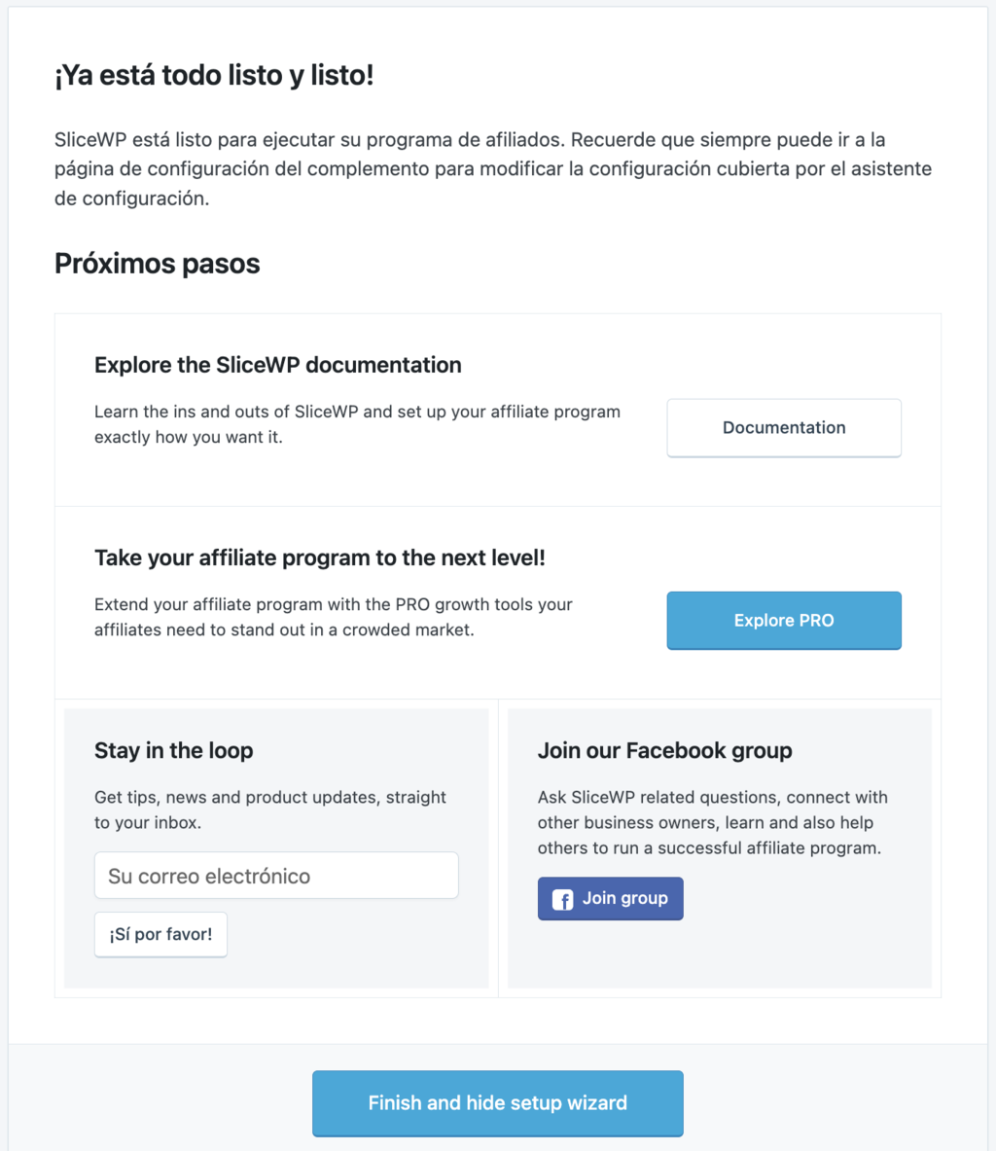Finish and hide the setup wizard
Image resolution: width=996 pixels, height=1151 pixels.
[x=497, y=1103]
